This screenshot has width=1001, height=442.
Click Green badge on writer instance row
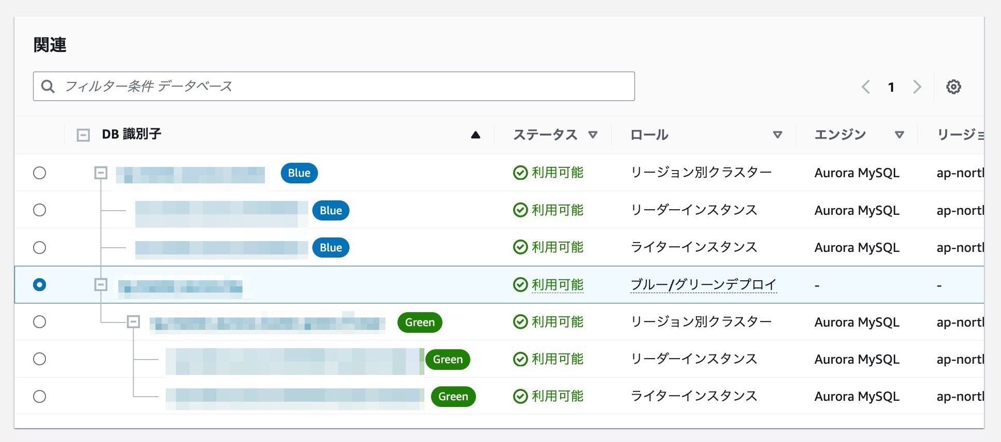coord(453,397)
